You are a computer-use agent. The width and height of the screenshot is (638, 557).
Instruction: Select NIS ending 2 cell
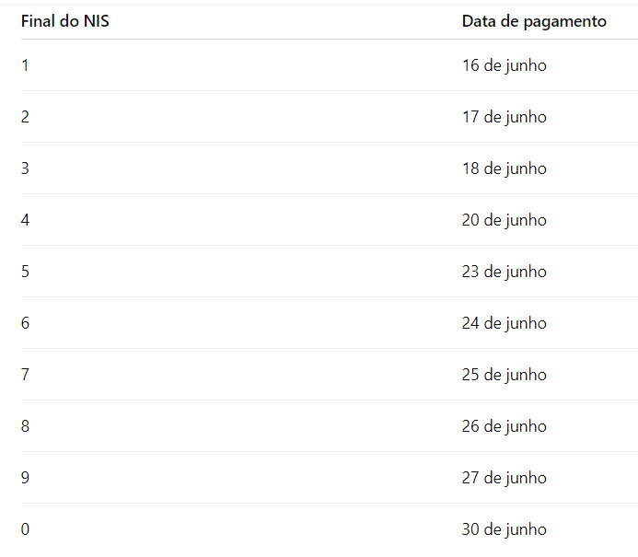pos(25,117)
